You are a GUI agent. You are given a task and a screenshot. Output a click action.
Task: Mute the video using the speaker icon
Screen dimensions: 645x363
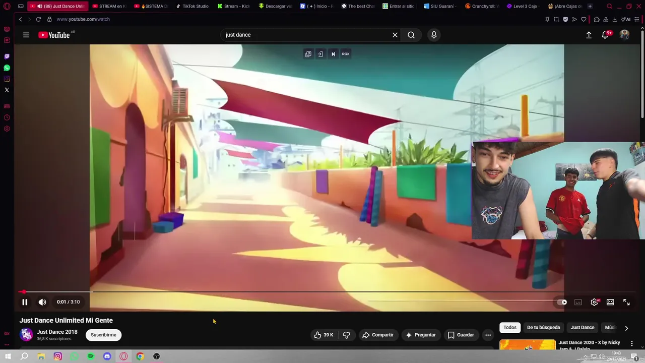(42, 302)
